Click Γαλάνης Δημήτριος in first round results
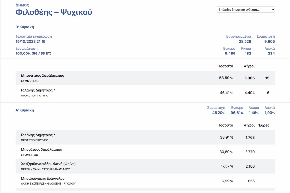The height and width of the screenshot is (193, 290). (38, 135)
